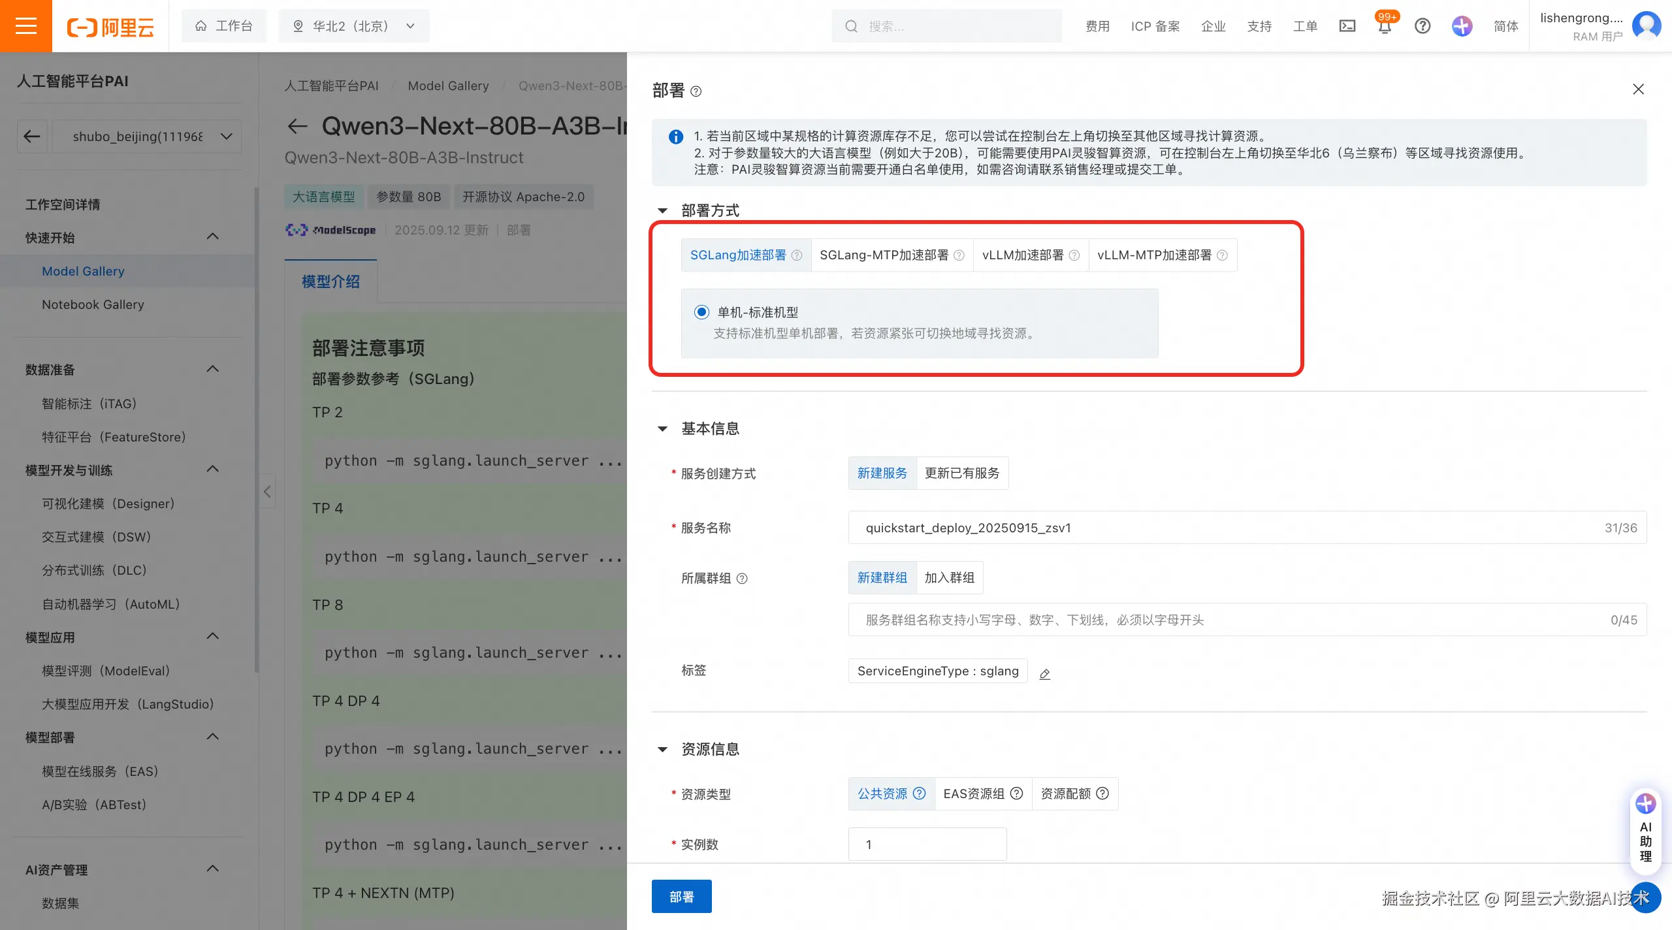Select 资源配额 resource type
This screenshot has width=1672, height=930.
(x=1074, y=794)
